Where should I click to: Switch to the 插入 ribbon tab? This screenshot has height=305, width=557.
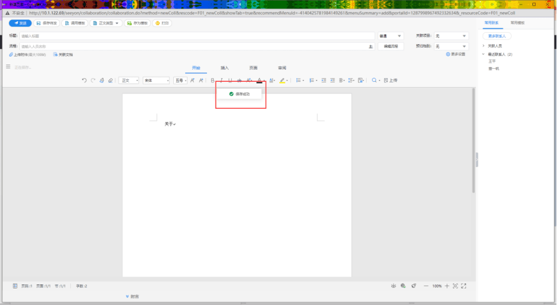(x=225, y=68)
